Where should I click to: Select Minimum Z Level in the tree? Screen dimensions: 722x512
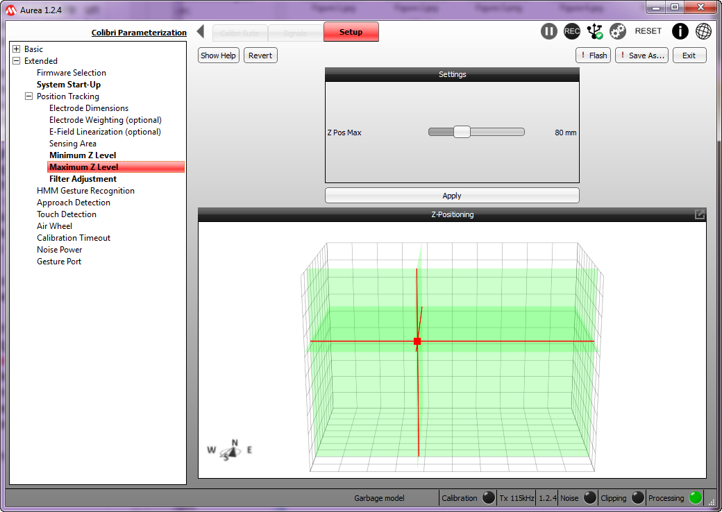tap(83, 155)
